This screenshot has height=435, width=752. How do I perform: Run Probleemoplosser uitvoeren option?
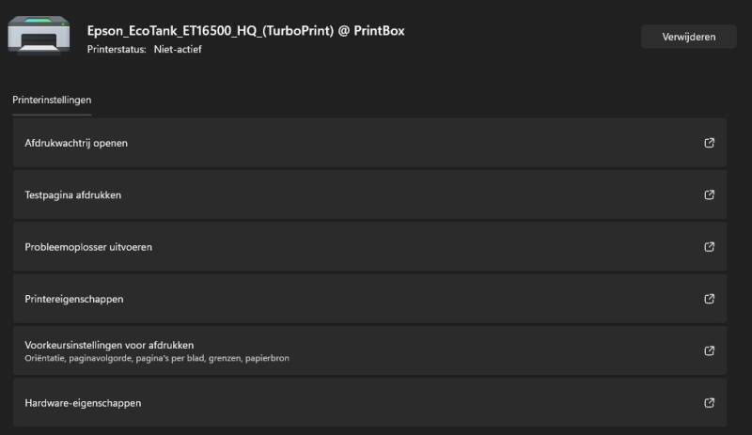pos(88,247)
